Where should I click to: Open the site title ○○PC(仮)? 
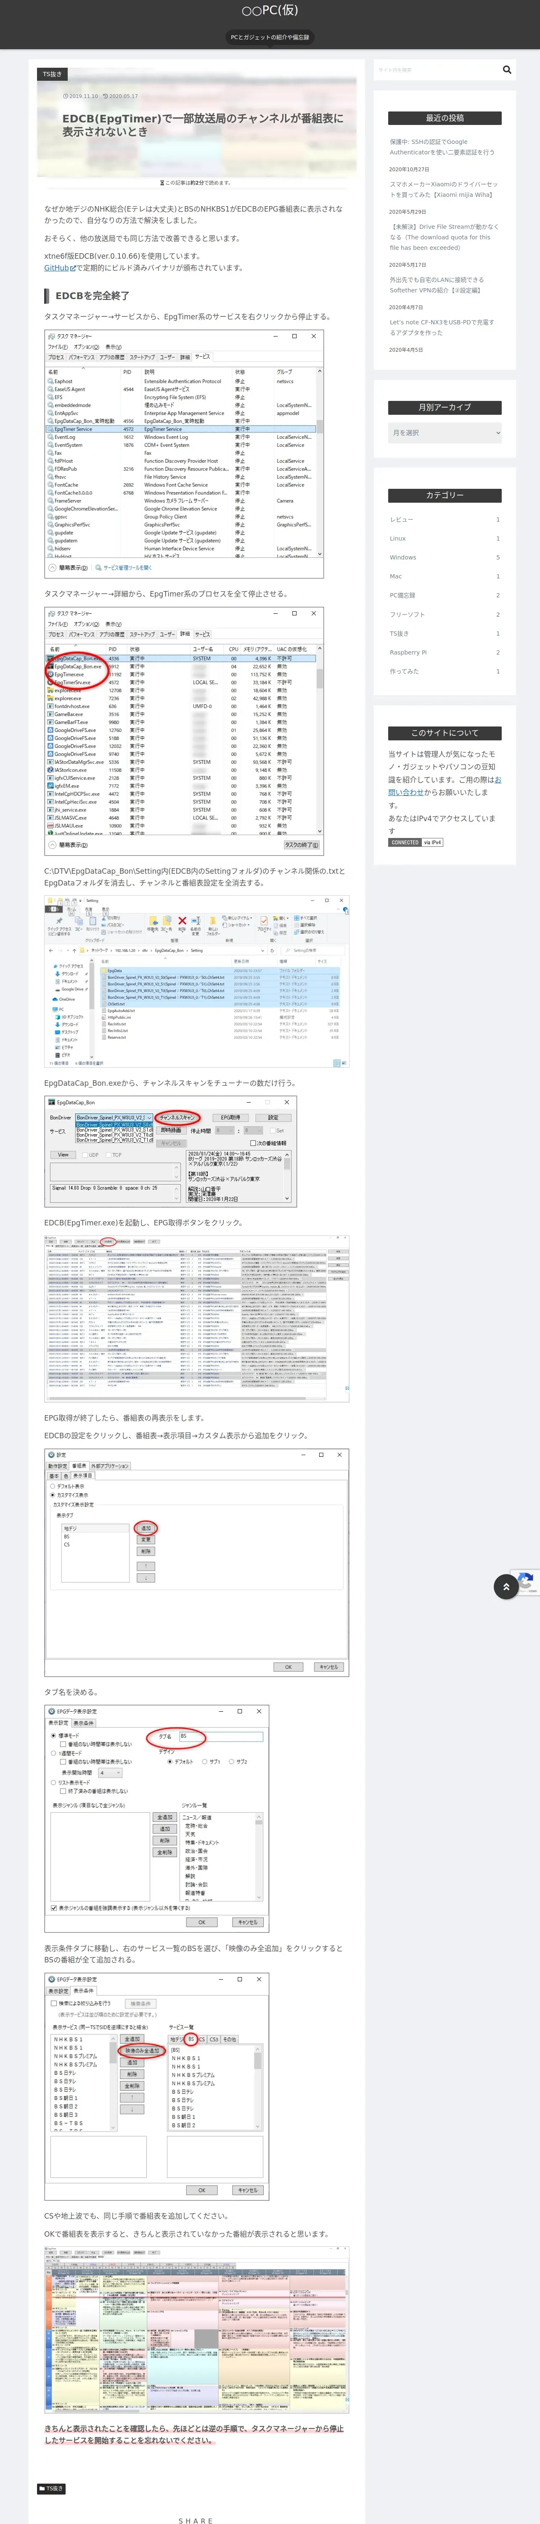click(x=270, y=11)
